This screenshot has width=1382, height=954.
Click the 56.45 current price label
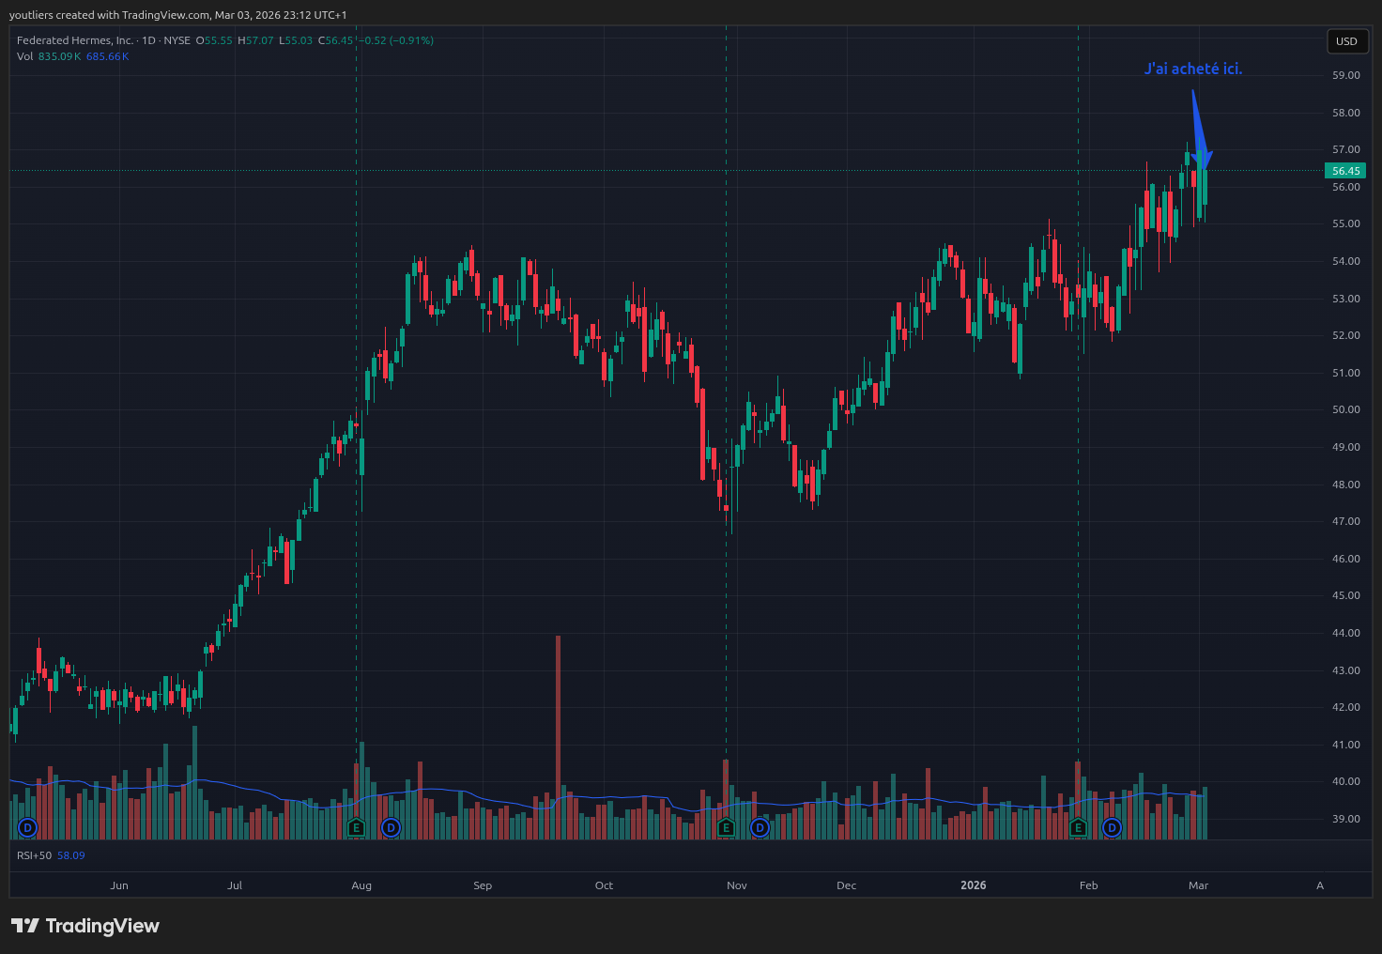point(1345,171)
